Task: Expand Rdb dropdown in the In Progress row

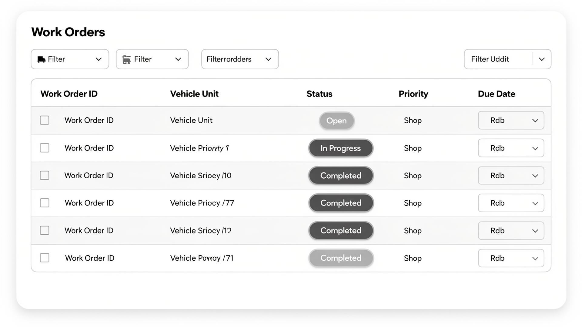Action: click(511, 148)
